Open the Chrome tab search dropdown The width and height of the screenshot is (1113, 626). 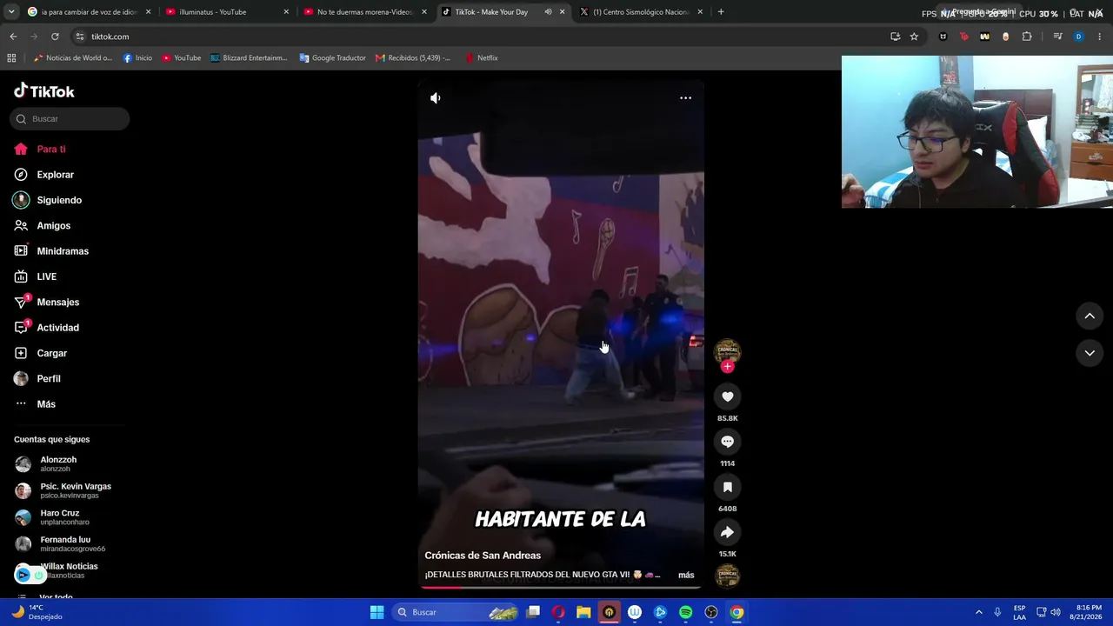10,12
